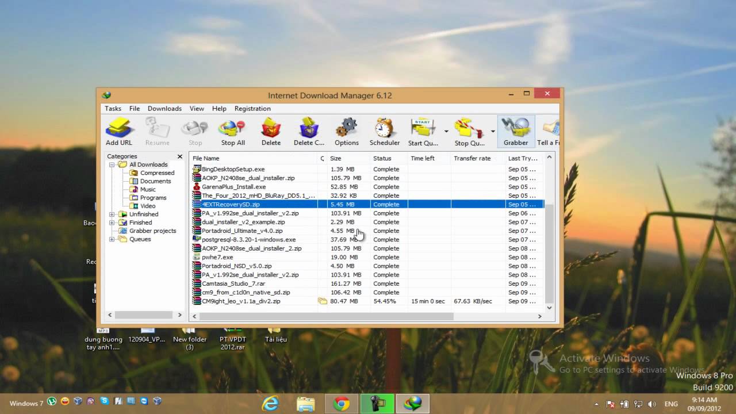This screenshot has height=414, width=736.
Task: Open Google Chrome on the taskbar
Action: click(x=342, y=404)
